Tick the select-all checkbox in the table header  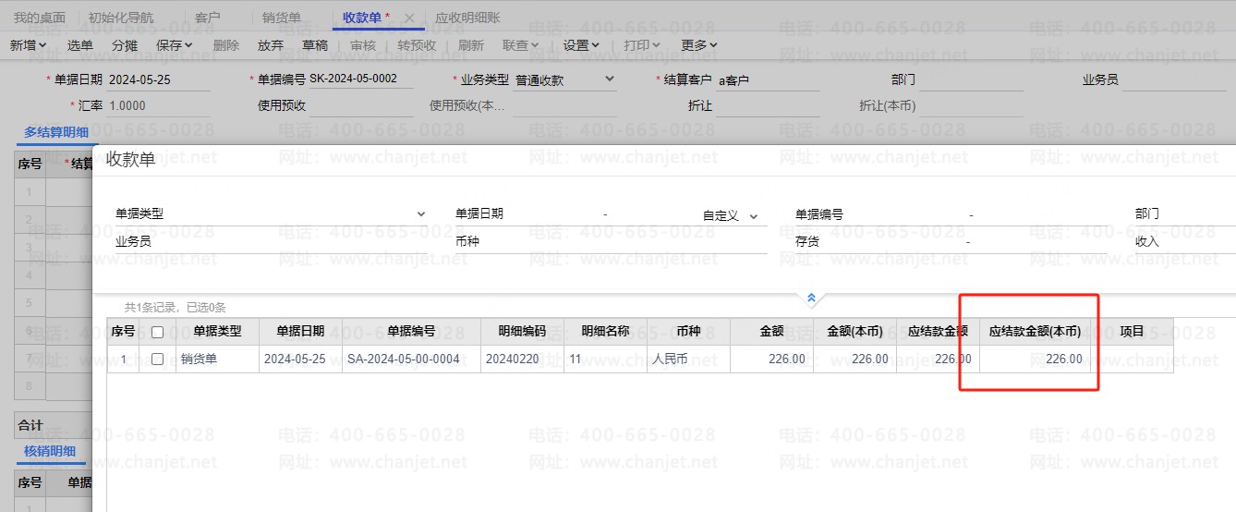click(x=157, y=332)
